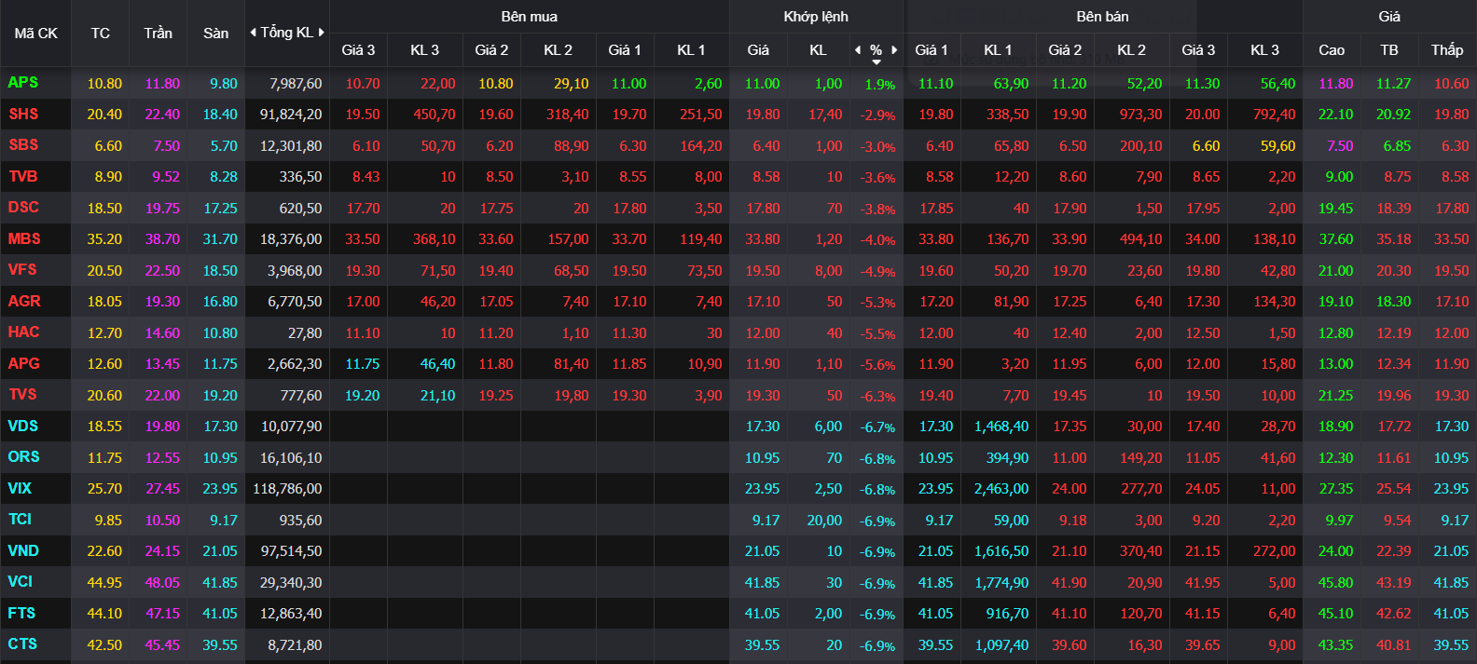This screenshot has width=1477, height=664.
Task: Open the VIX stock ticker
Action: [x=20, y=488]
